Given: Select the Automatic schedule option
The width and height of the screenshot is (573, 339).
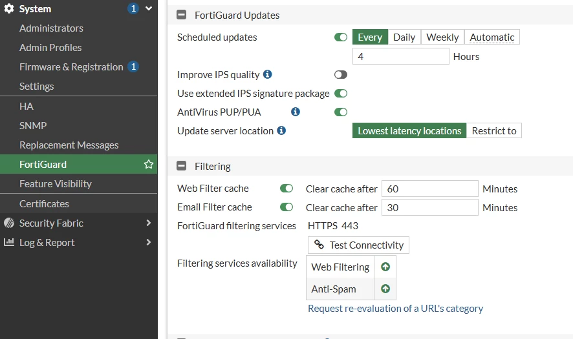Looking at the screenshot, I should 492,37.
